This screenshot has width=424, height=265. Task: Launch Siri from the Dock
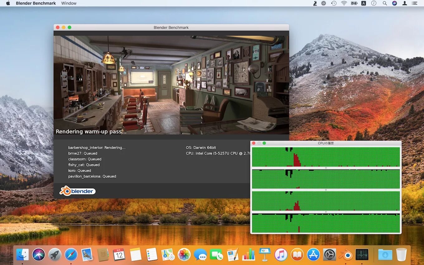click(x=39, y=254)
